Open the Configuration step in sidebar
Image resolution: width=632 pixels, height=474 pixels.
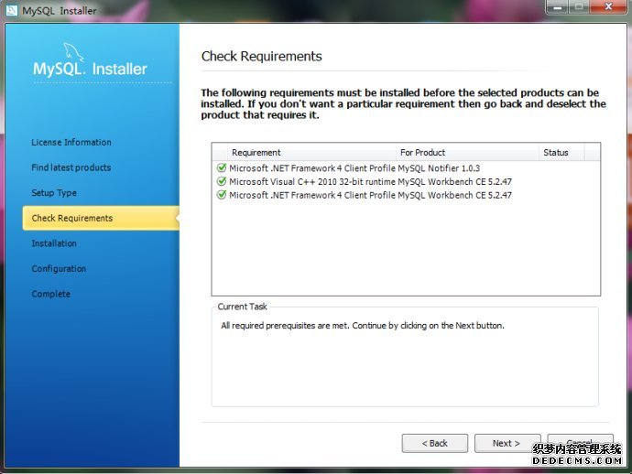59,269
